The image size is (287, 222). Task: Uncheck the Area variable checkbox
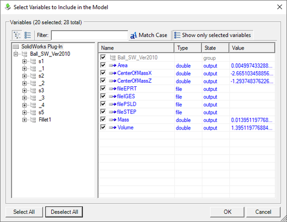pos(103,65)
